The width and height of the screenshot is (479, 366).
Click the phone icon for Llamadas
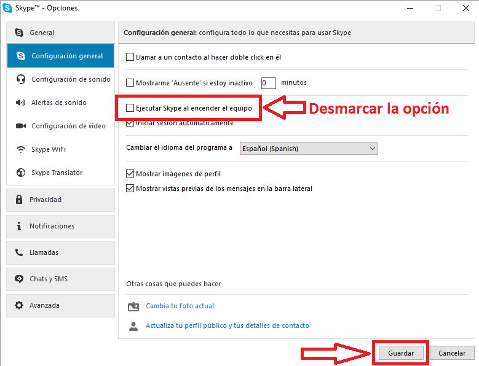point(19,252)
